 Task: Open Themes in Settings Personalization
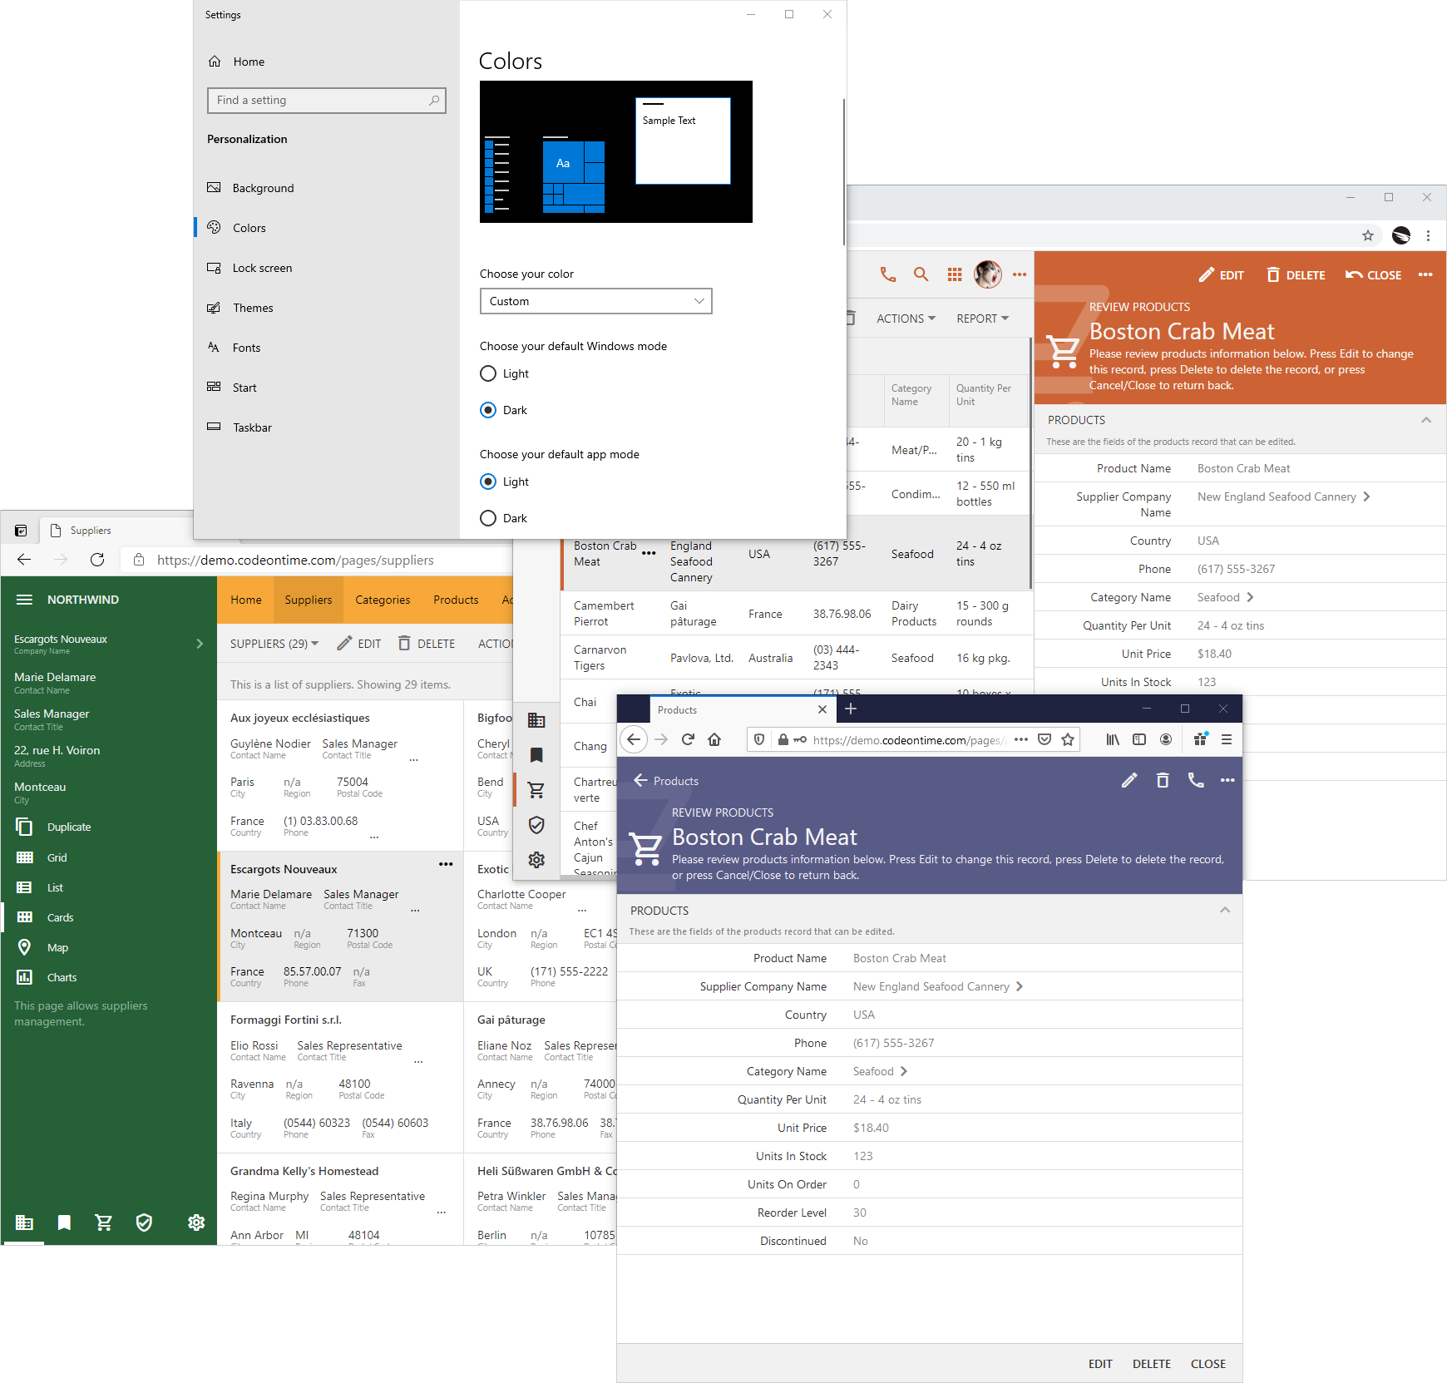tap(253, 308)
